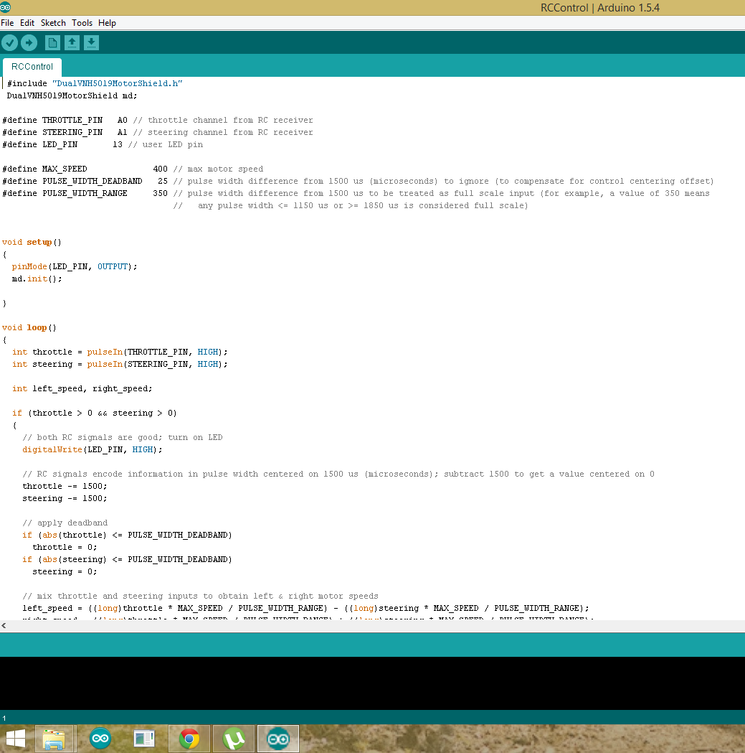Click the Save sketch down-arrow icon
The height and width of the screenshot is (753, 745).
91,43
